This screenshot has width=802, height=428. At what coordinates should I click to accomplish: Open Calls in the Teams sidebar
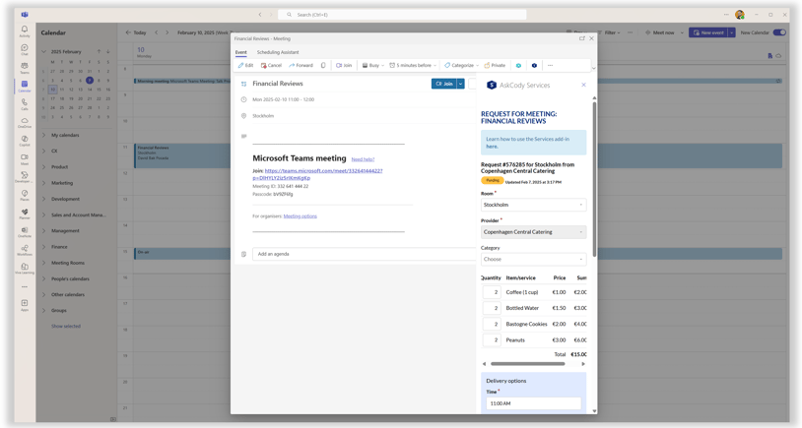[24, 104]
